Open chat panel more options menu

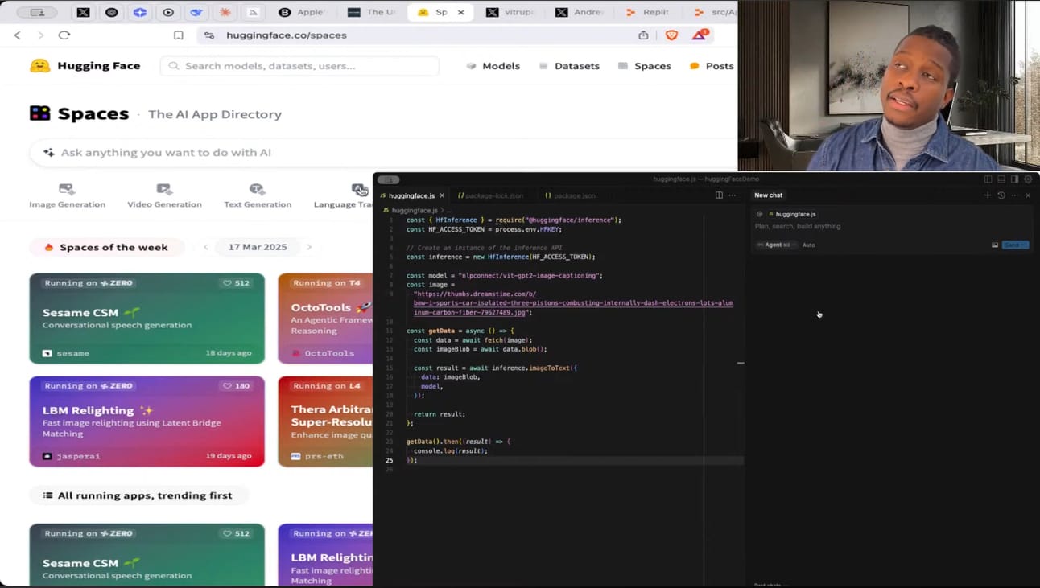click(1015, 195)
